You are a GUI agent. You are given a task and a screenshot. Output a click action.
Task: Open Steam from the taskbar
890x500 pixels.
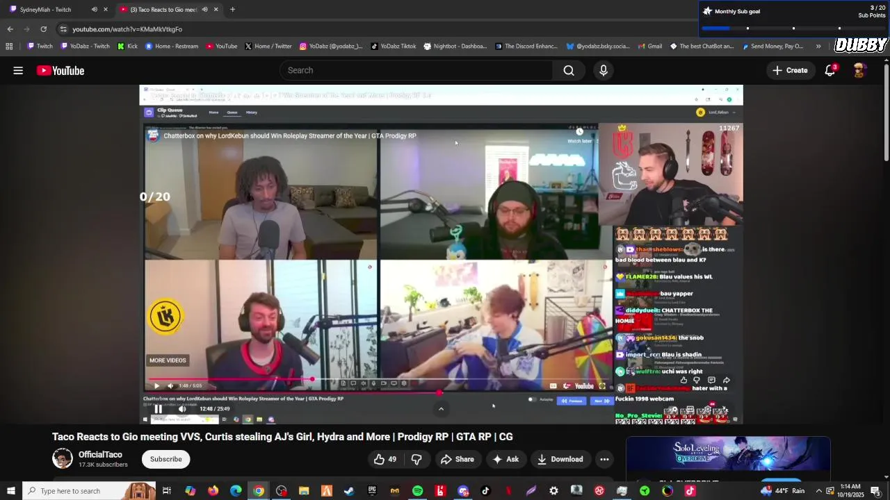click(349, 491)
